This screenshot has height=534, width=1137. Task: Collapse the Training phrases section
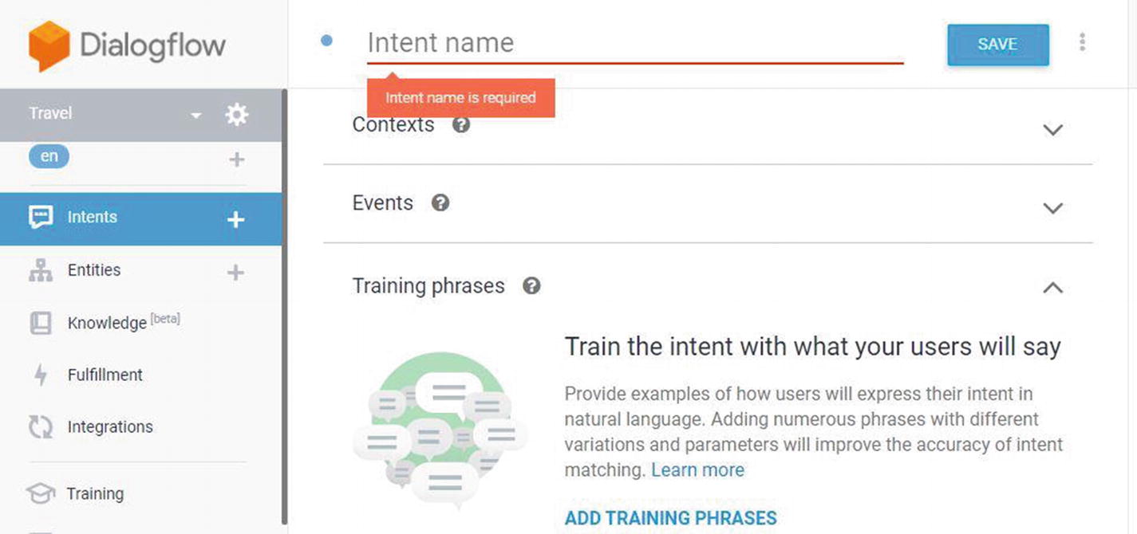(x=1053, y=287)
